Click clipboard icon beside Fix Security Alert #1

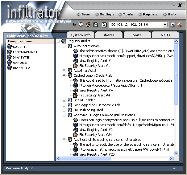coord(76,66)
